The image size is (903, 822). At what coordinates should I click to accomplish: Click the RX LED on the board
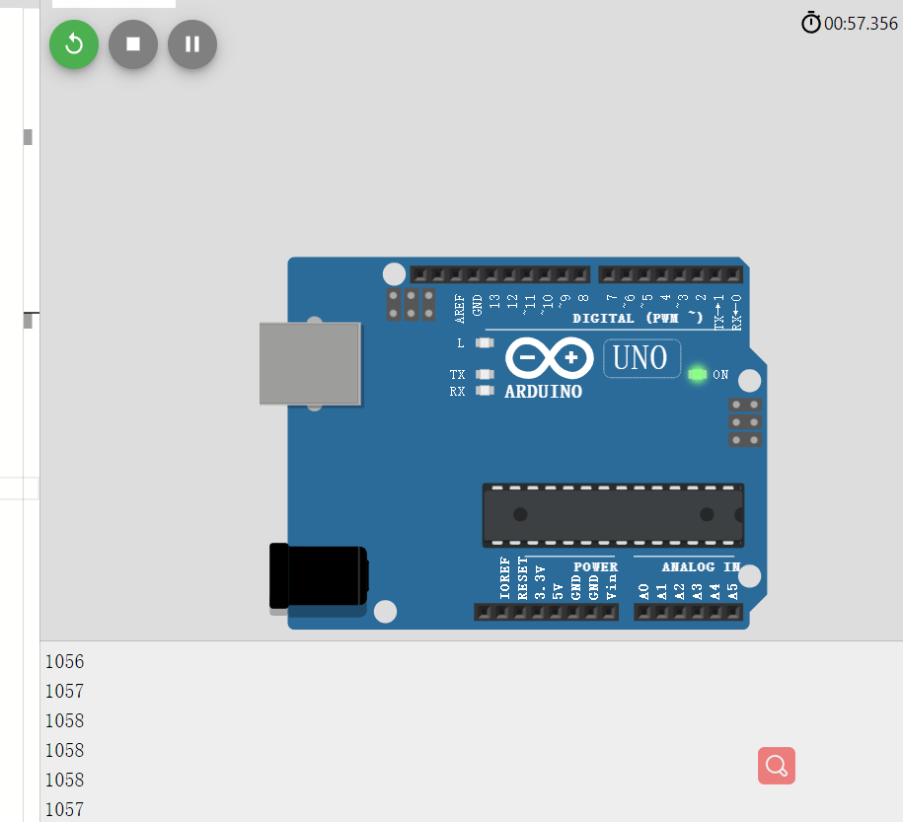pos(485,391)
